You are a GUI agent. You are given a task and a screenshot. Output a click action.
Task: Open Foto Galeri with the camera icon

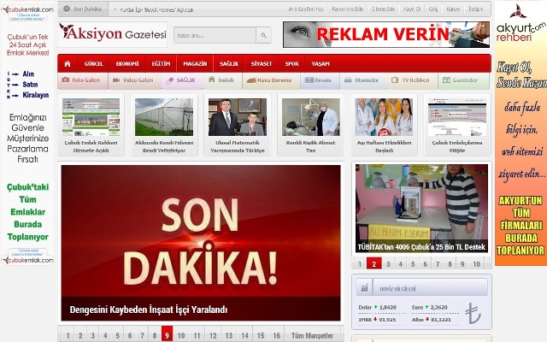(x=81, y=80)
